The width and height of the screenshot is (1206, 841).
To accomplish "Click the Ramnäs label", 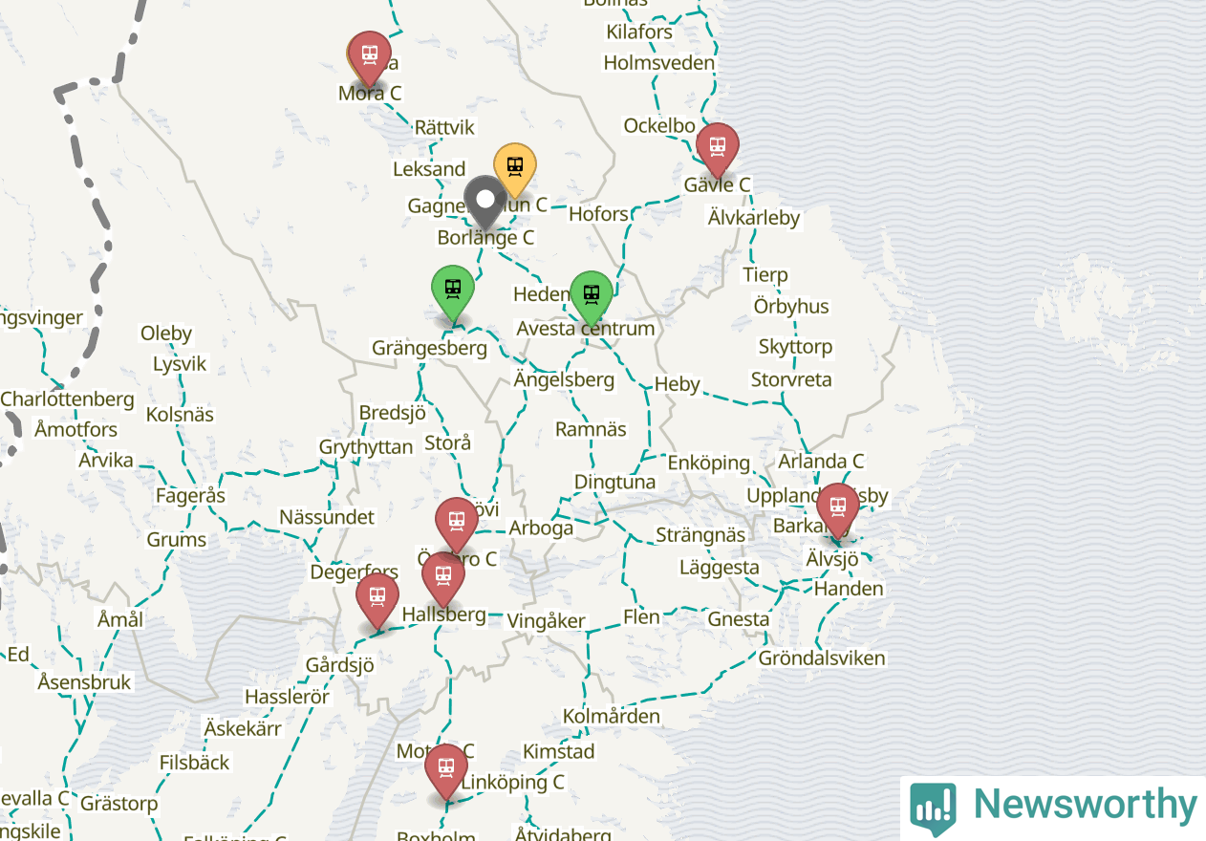I will coord(591,429).
